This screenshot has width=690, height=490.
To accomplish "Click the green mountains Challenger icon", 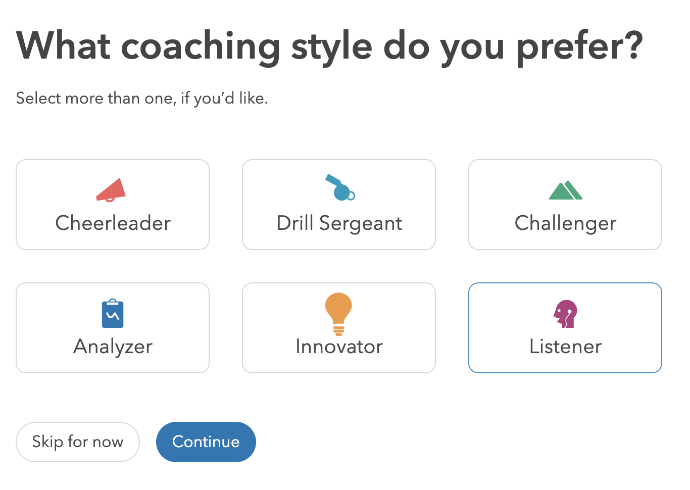I will pos(566,190).
